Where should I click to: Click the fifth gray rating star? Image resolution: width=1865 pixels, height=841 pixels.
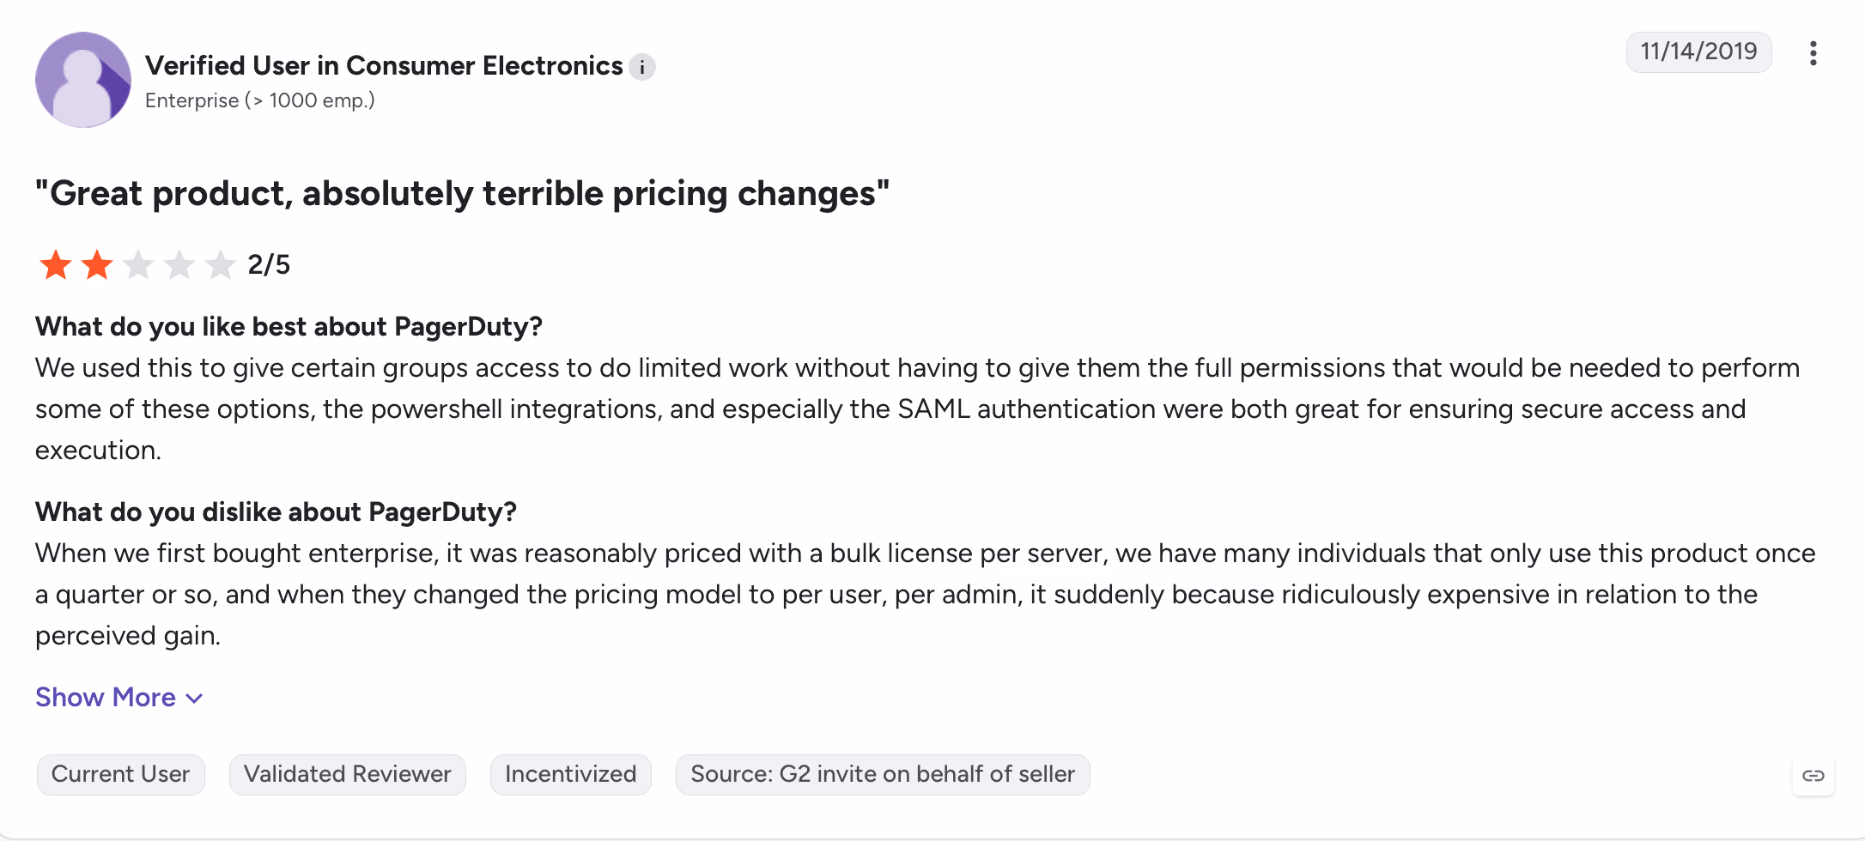point(221,265)
